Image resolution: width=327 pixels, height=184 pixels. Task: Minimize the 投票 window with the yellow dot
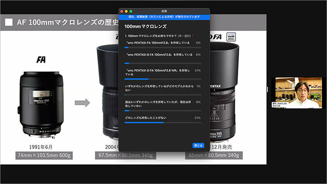click(126, 11)
